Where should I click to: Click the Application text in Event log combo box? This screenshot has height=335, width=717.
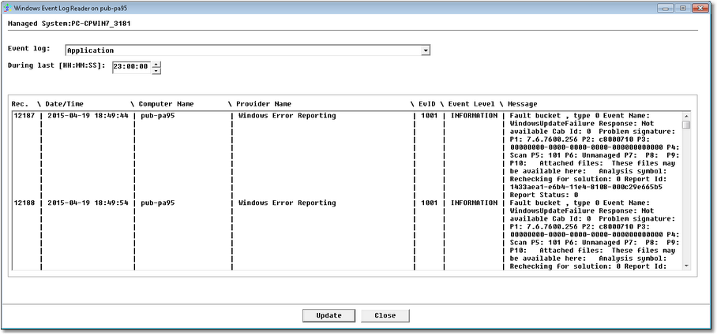[91, 50]
